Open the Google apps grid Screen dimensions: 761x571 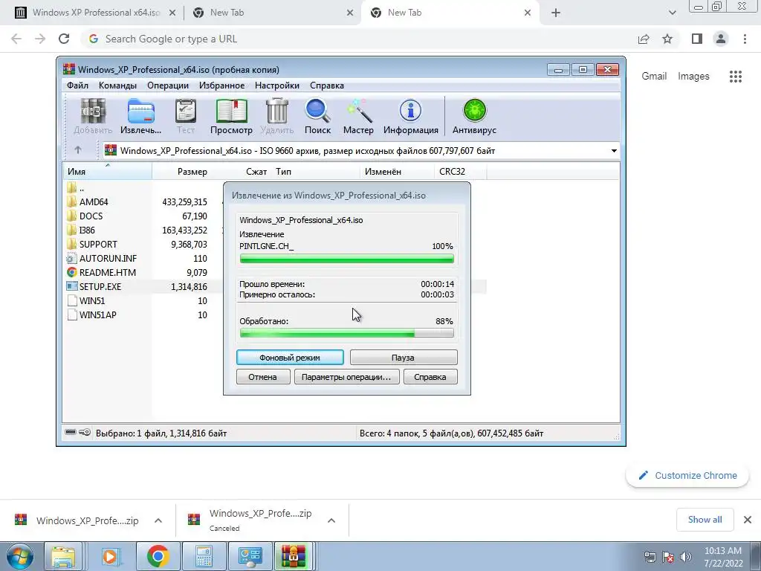(x=736, y=77)
